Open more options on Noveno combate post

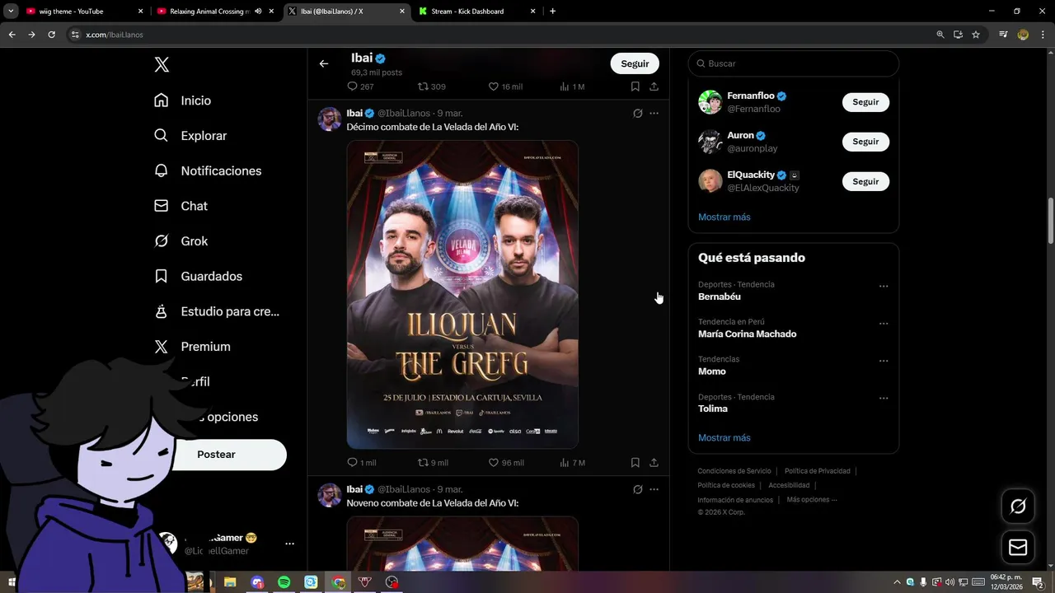point(654,489)
